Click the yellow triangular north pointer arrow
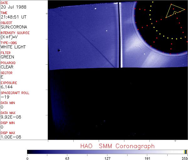The height and width of the screenshot is (160, 188). tap(175, 10)
